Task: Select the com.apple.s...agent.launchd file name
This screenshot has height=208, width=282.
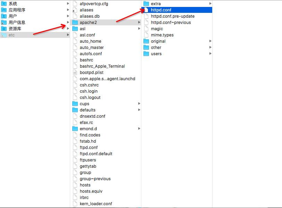Action: tap(107, 79)
